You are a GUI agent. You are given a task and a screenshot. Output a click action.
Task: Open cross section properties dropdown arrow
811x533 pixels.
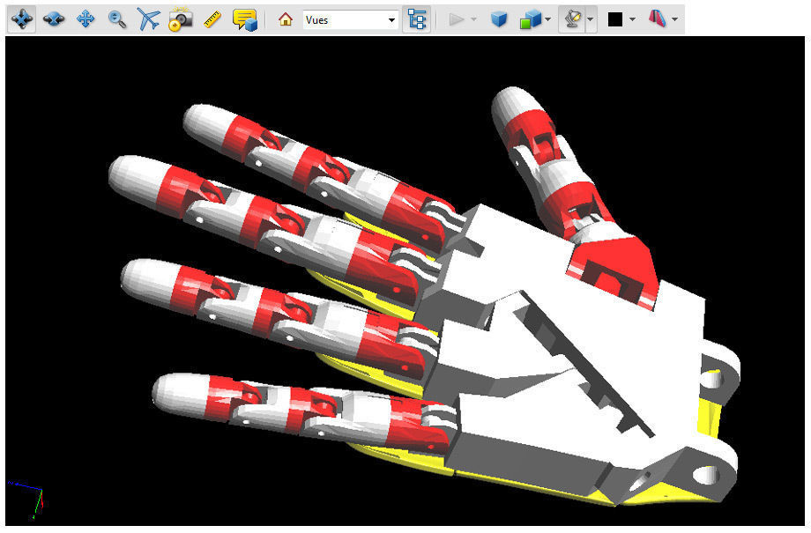click(674, 19)
